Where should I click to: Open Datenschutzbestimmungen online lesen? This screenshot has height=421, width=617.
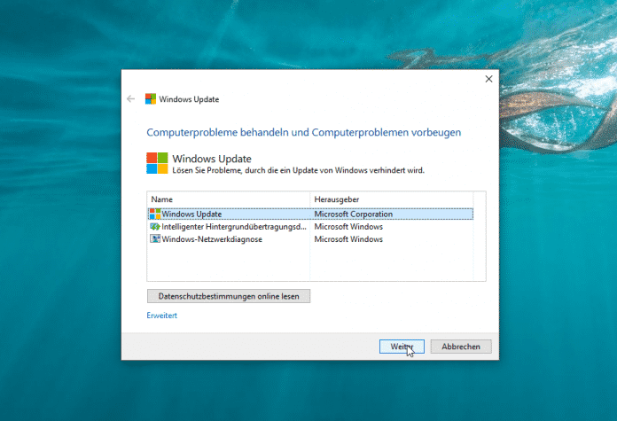coord(229,296)
